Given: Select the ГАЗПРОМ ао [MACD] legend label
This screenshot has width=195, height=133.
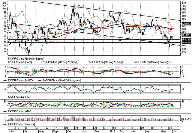Looking at the screenshot, I should 21,81.
